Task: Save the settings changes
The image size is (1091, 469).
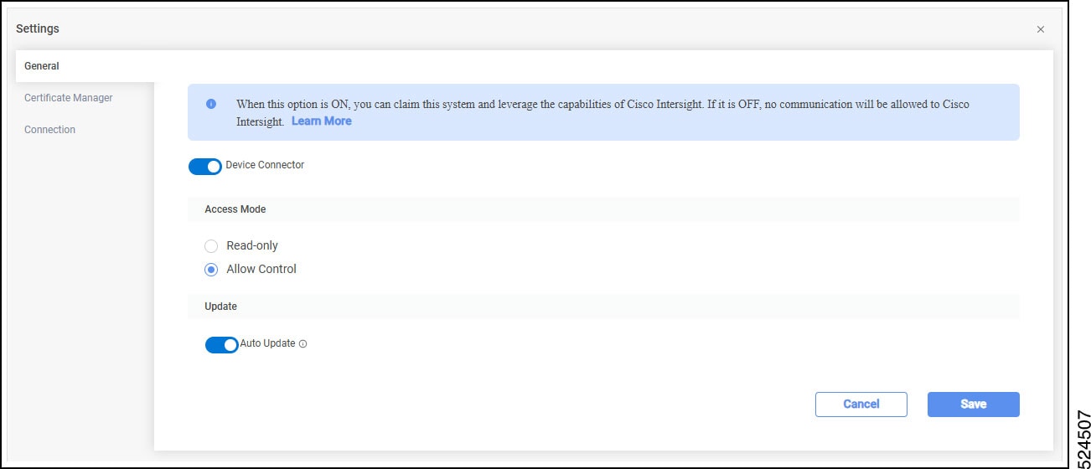Action: click(974, 405)
